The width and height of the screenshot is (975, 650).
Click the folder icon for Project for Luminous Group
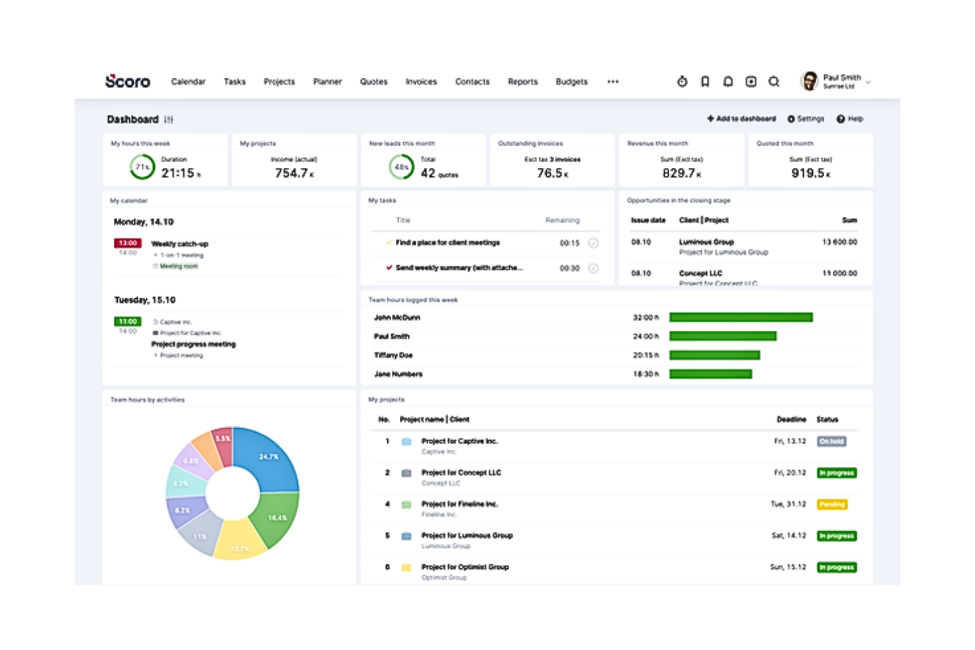406,536
